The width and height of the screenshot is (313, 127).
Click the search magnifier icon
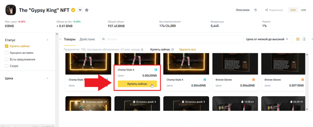pos(103,39)
